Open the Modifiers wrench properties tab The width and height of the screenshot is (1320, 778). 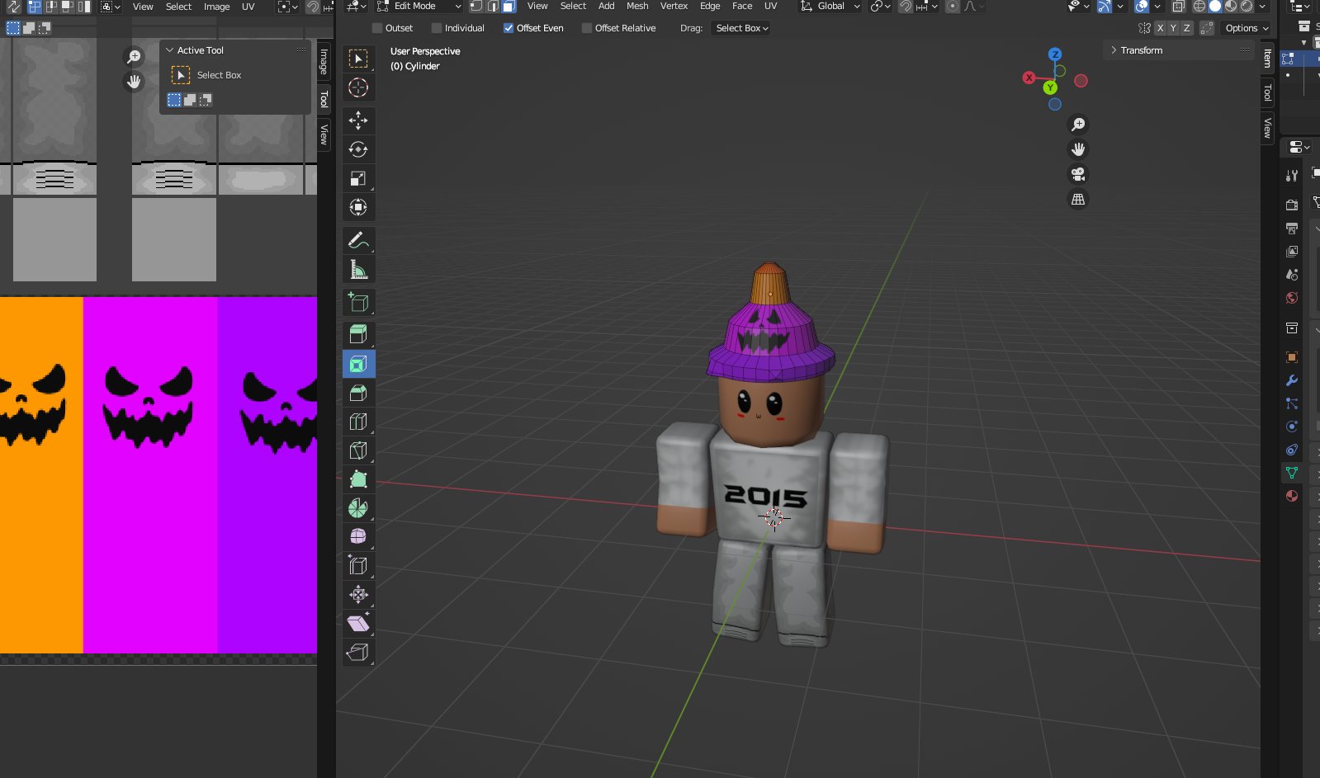pos(1292,380)
